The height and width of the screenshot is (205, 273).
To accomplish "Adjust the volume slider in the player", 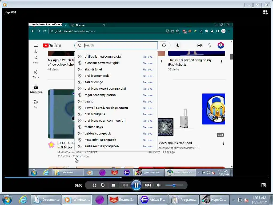I will [x=174, y=185].
